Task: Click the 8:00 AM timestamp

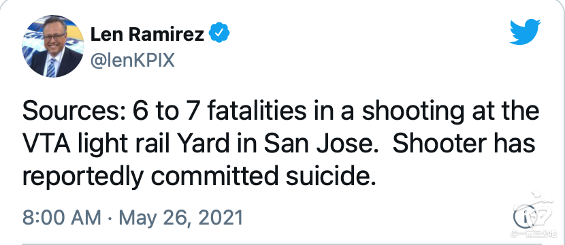Action: 62,218
